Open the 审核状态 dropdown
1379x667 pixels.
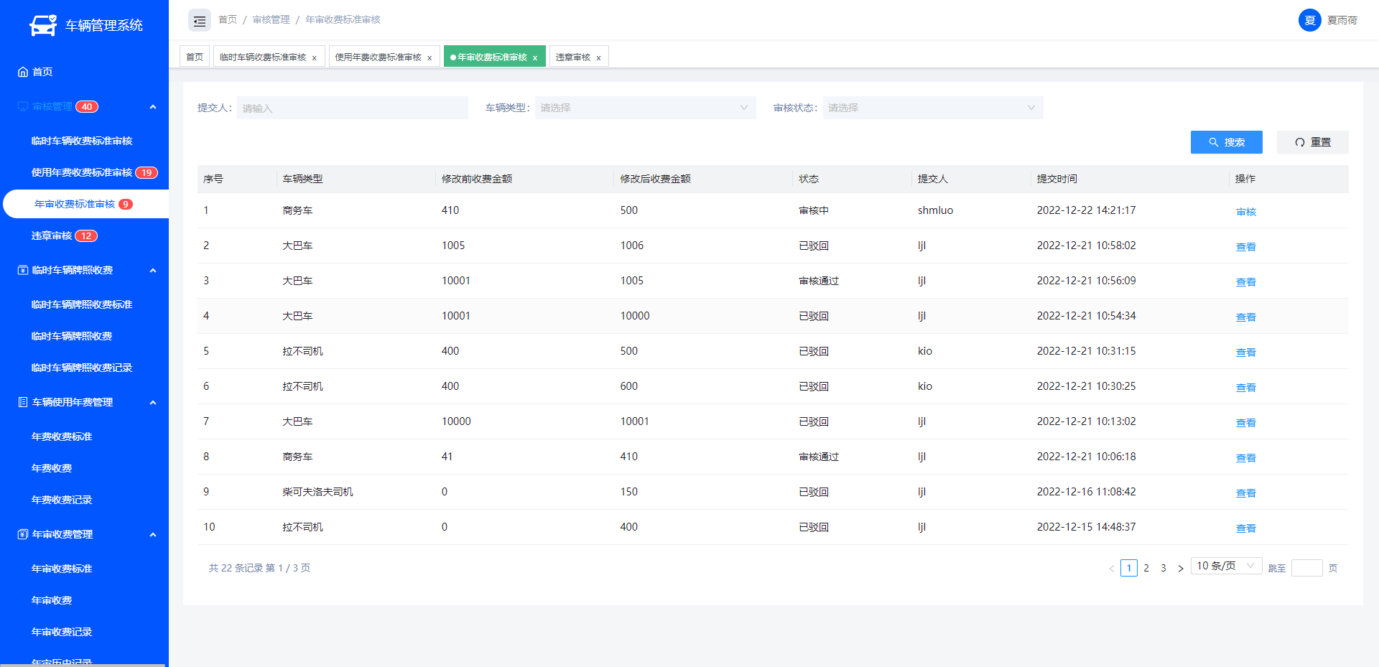click(x=933, y=108)
